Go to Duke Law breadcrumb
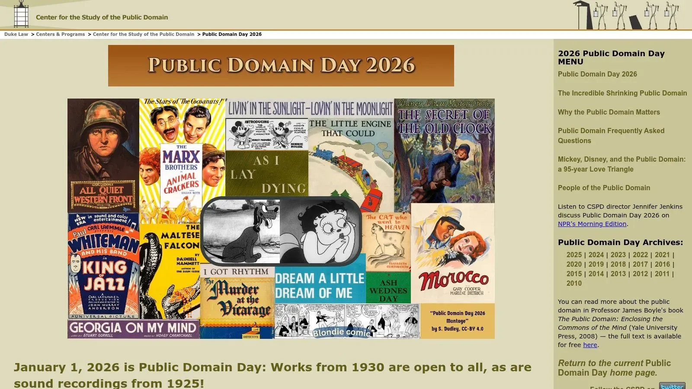692x389 pixels. [x=16, y=34]
